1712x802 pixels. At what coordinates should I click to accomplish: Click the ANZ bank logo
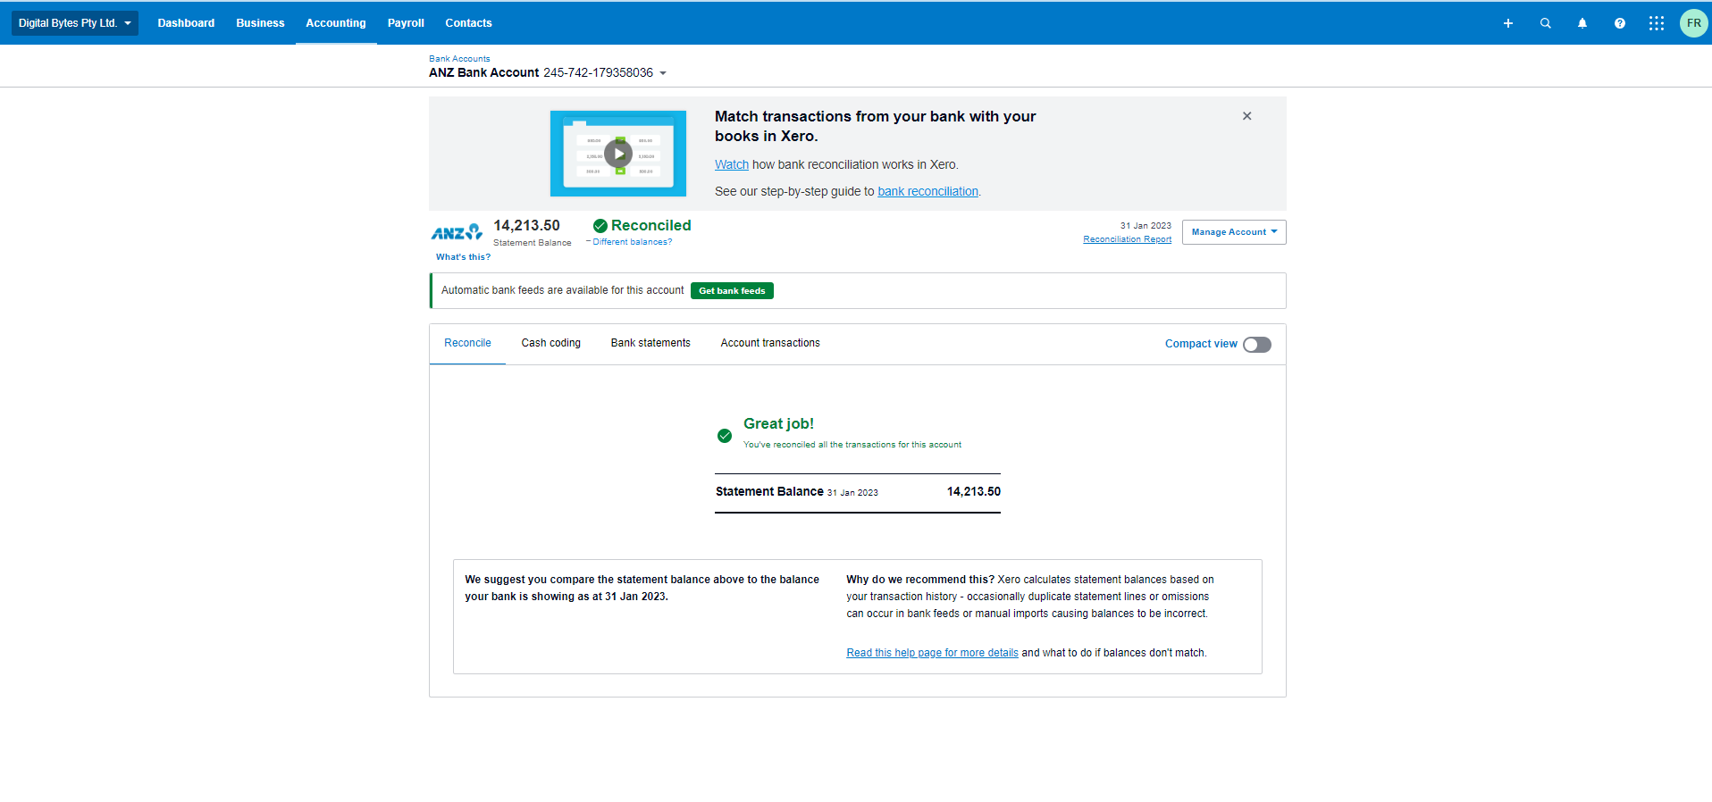457,232
